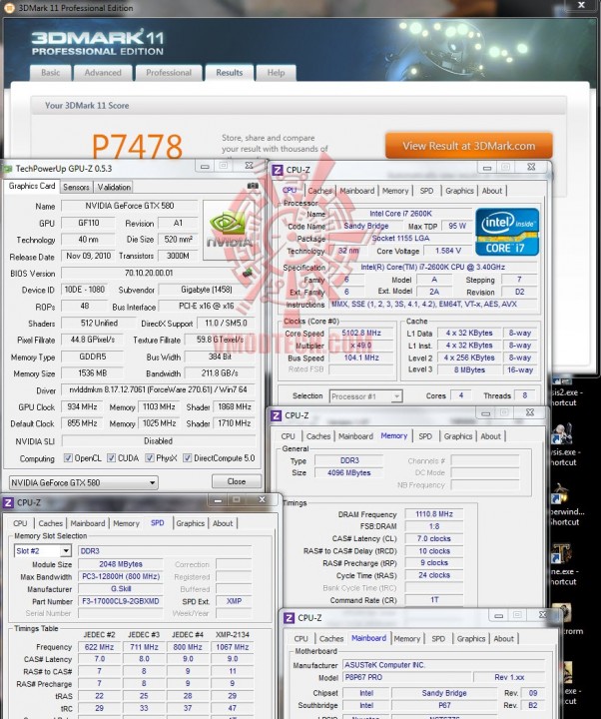Click the Close button in GPU-Z

pos(236,481)
